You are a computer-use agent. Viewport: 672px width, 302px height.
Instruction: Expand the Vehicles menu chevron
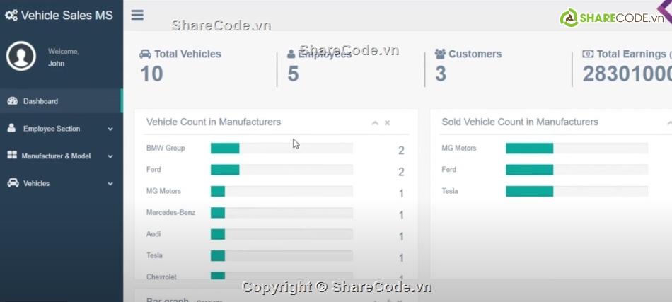pos(110,184)
